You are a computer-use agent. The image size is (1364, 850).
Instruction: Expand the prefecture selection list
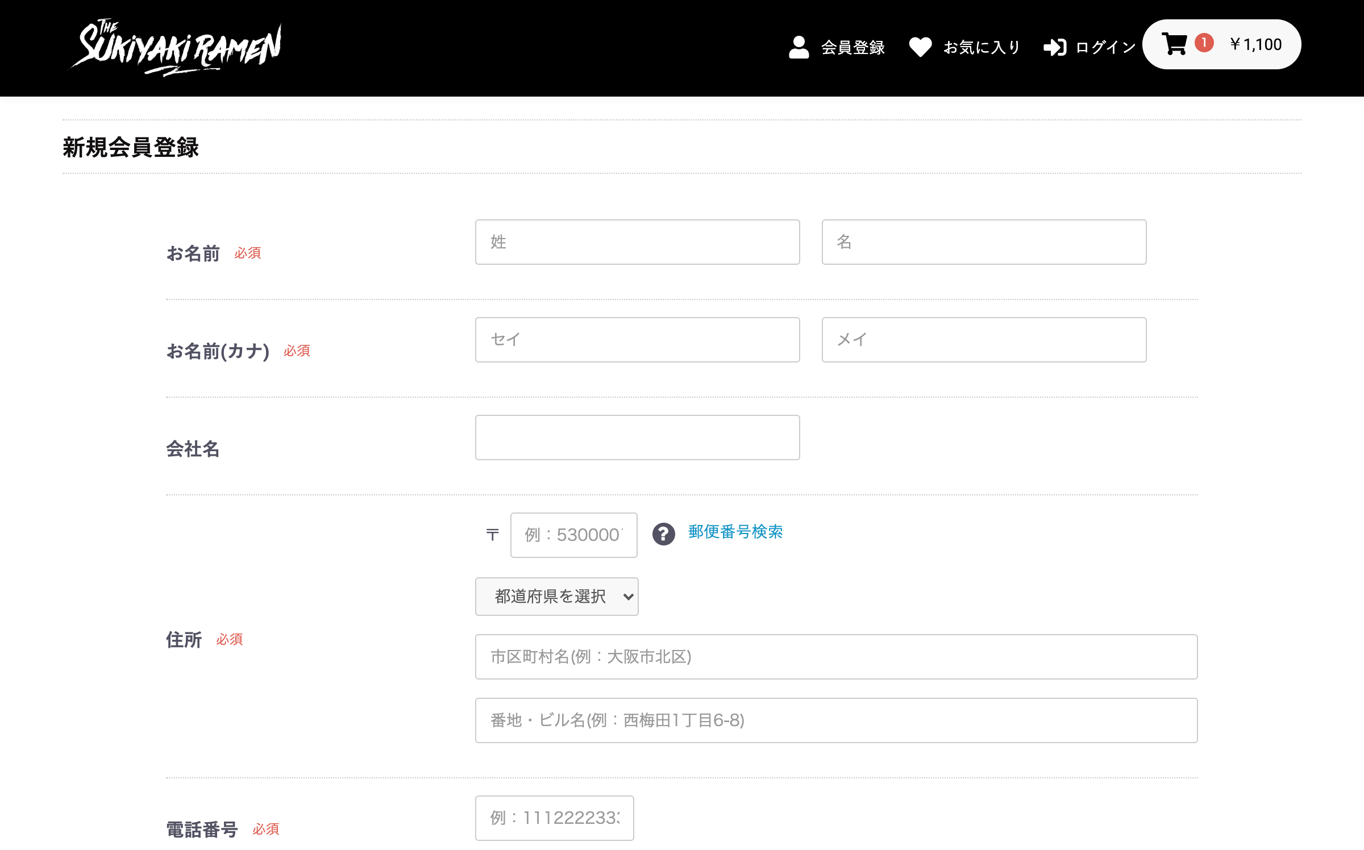pyautogui.click(x=556, y=597)
